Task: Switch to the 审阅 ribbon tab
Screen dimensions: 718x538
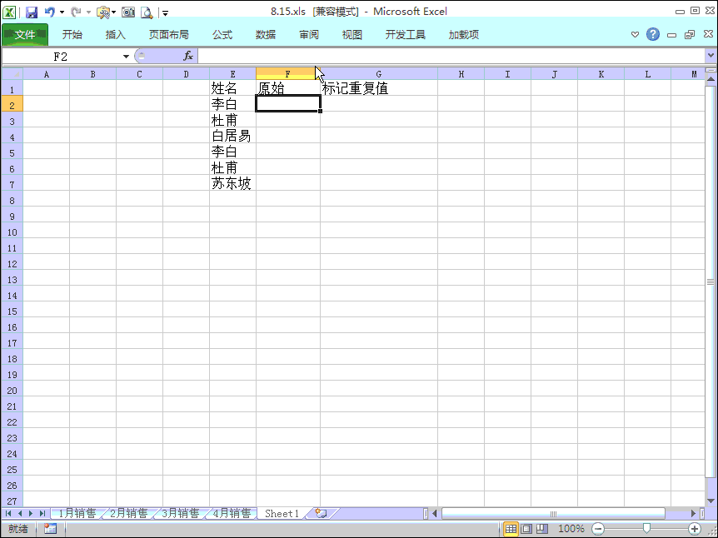Action: click(309, 34)
